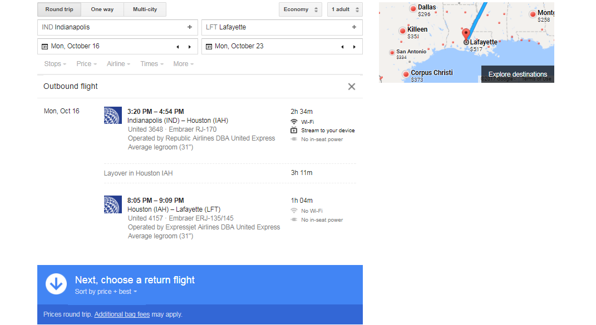
Task: Open the Economy cabin class dropdown
Action: click(x=301, y=9)
